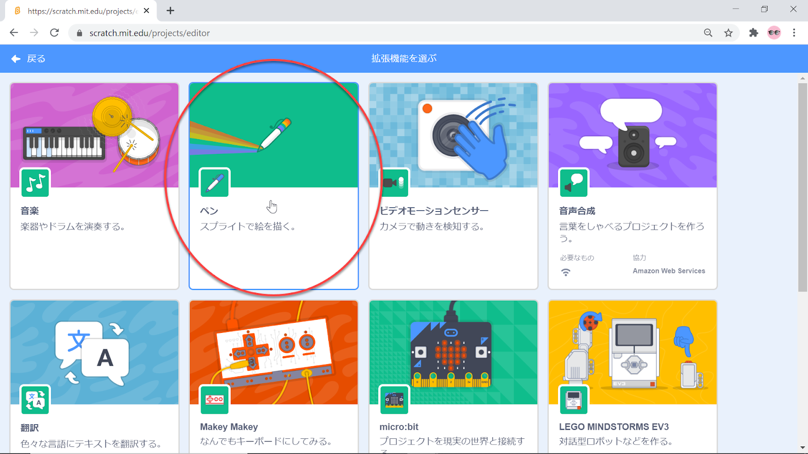Image resolution: width=808 pixels, height=454 pixels.
Task: Open the ビデオモーションセンサー artwork
Action: tap(453, 135)
